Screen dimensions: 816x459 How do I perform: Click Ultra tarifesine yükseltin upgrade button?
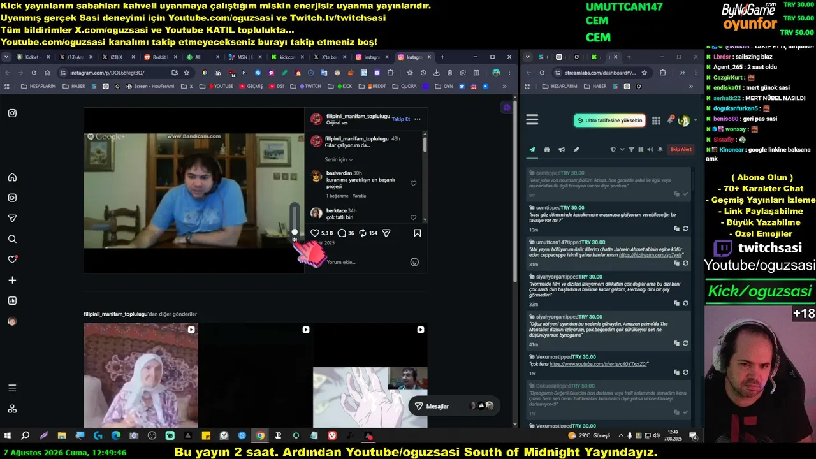click(x=609, y=120)
